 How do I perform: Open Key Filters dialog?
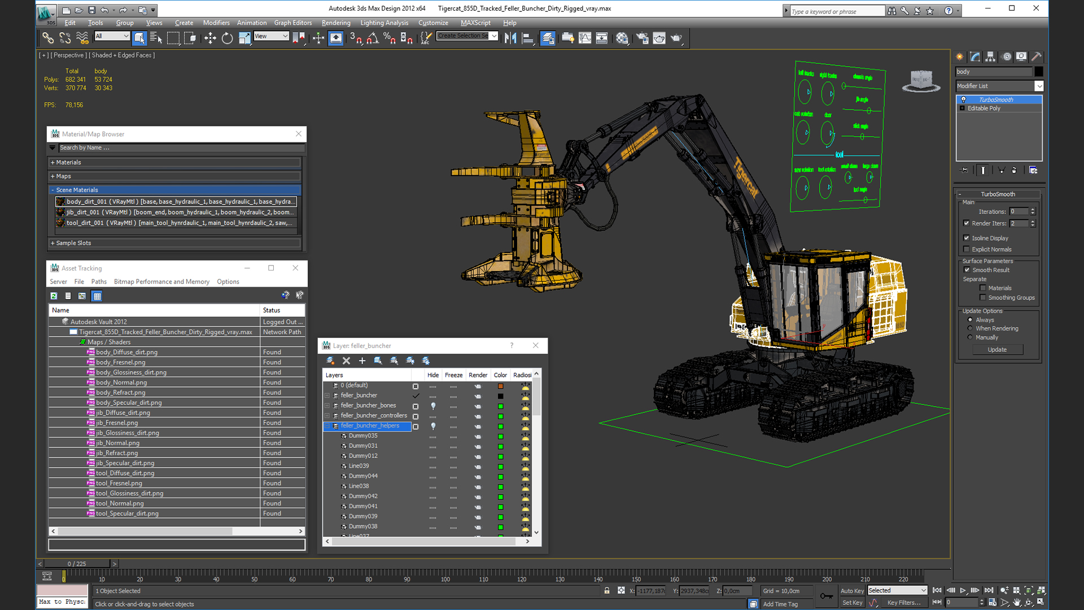coord(904,603)
